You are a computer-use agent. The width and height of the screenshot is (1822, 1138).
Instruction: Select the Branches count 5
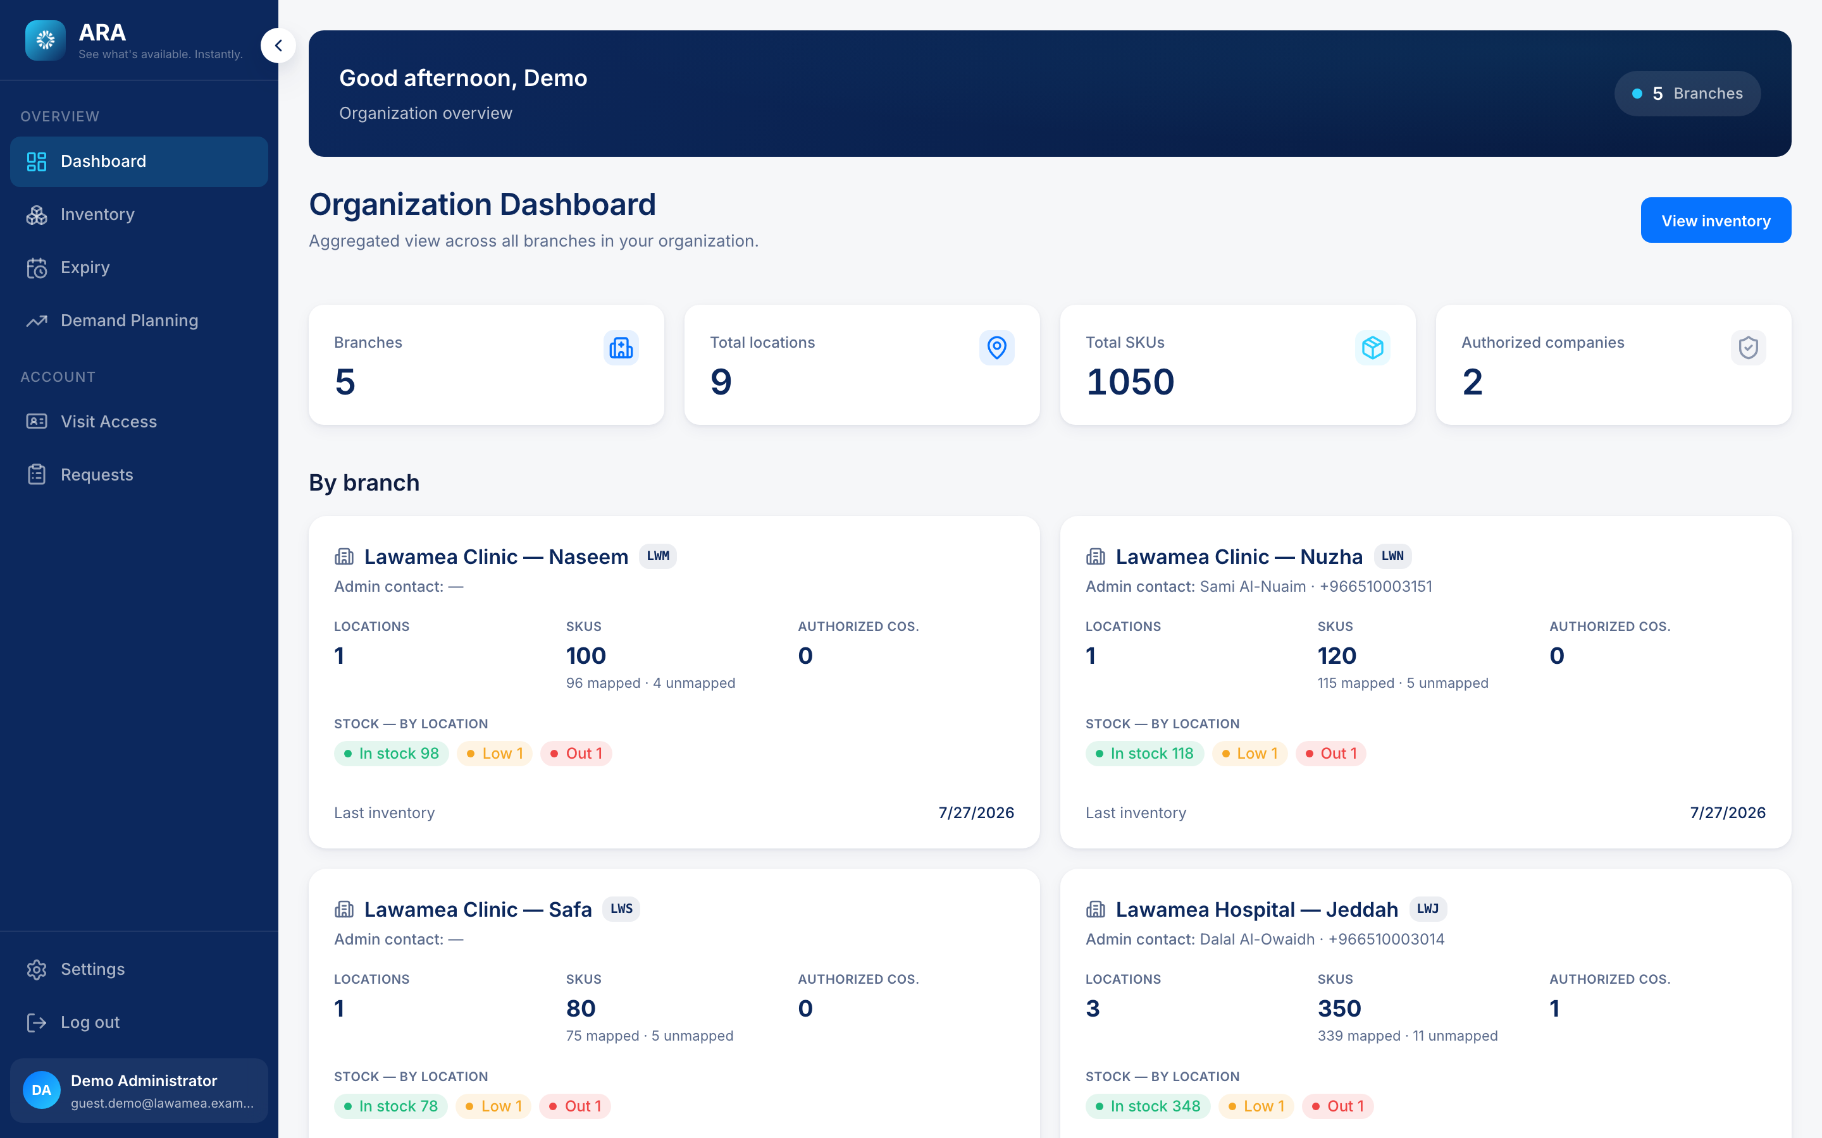click(x=345, y=382)
